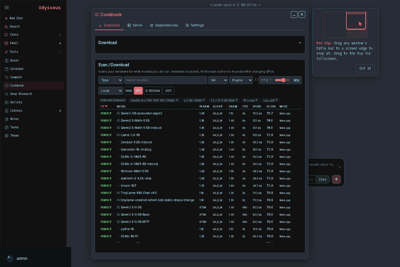Open Brain from the sidebar icon
The height and width of the screenshot is (267, 400).
point(7,61)
